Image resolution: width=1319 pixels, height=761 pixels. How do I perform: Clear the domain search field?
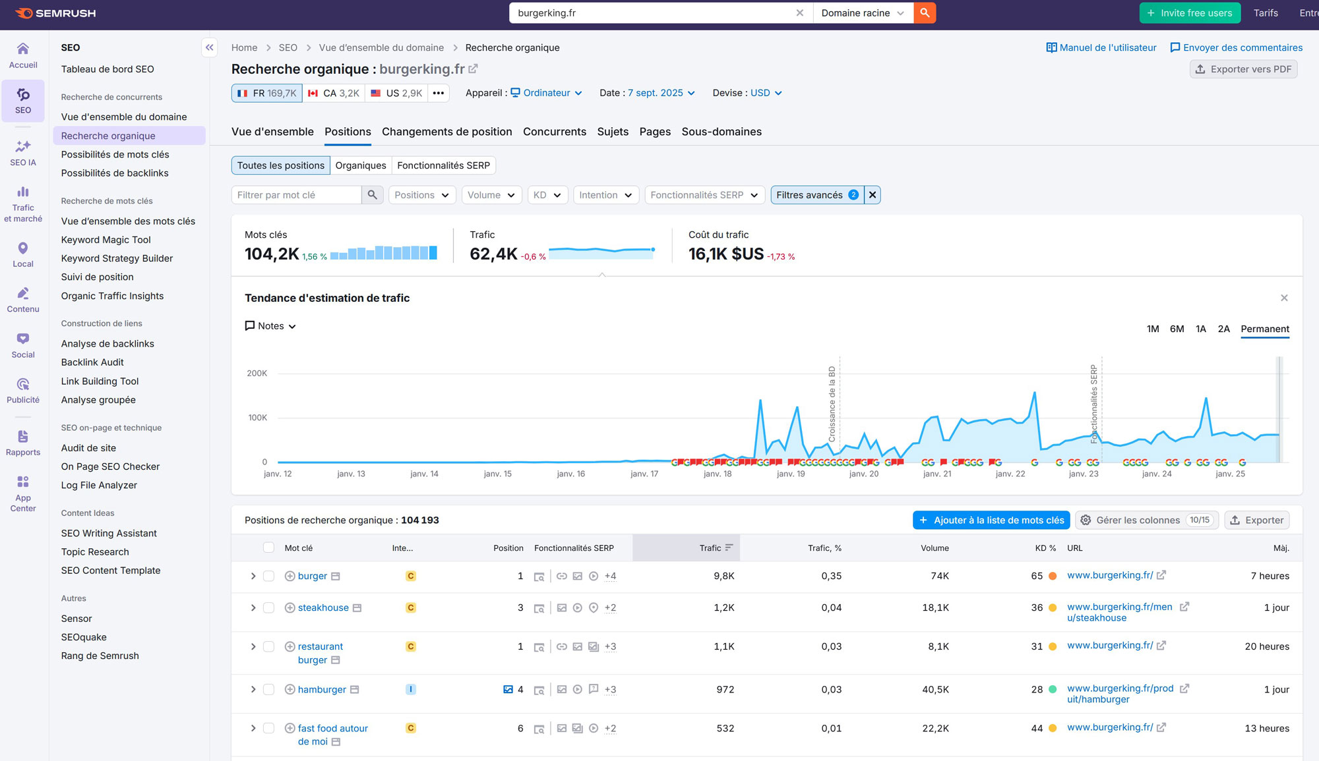tap(799, 13)
